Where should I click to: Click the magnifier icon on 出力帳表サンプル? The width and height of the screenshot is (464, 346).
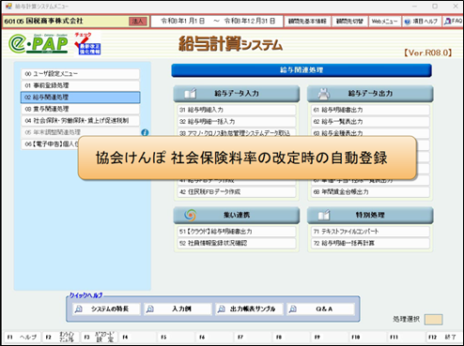222,308
